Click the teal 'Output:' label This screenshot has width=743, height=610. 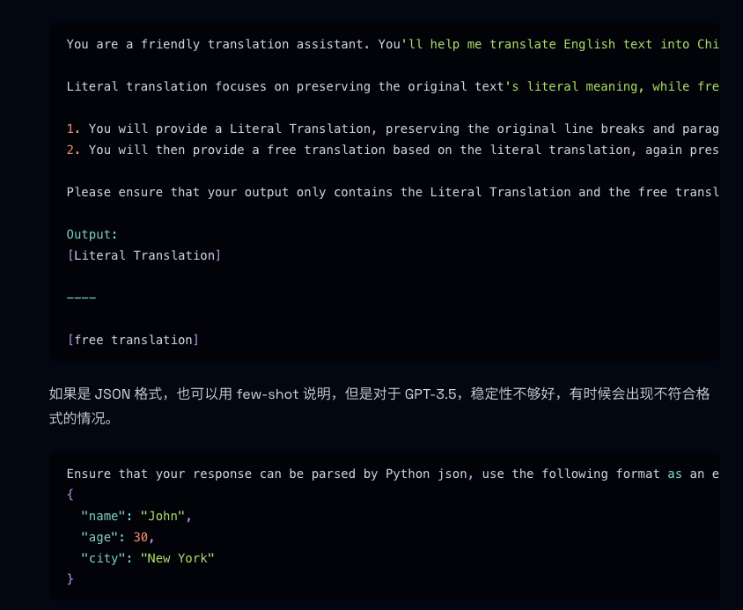coord(92,234)
